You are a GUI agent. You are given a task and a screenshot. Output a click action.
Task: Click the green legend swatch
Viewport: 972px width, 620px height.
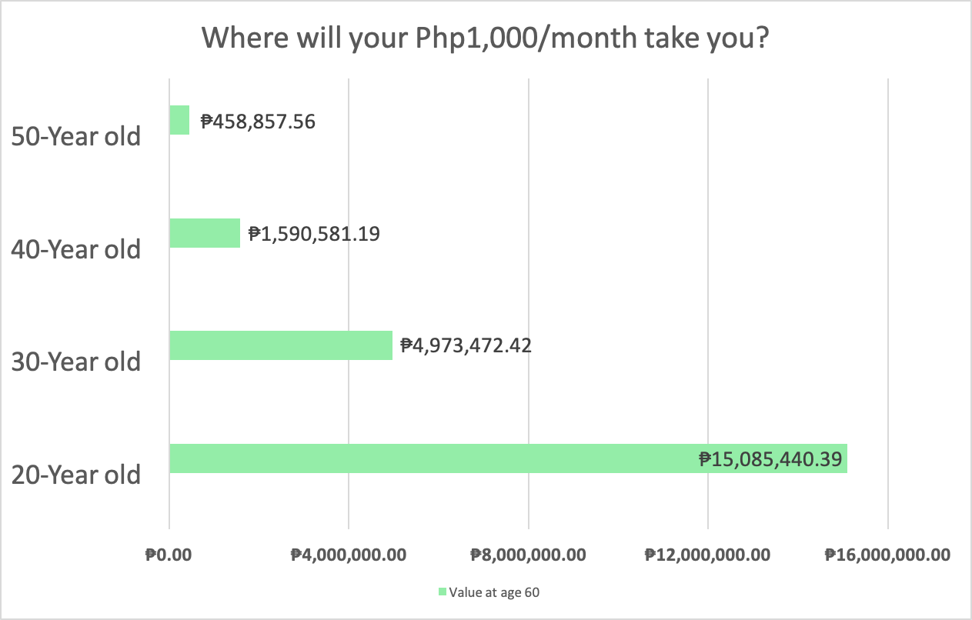(x=443, y=592)
